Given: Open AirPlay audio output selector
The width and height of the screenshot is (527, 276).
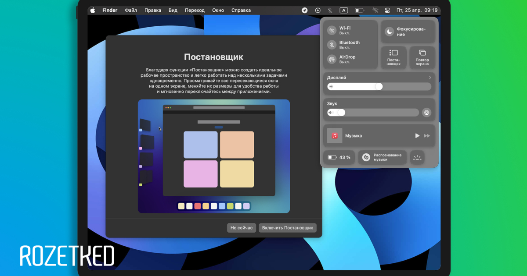Looking at the screenshot, I should point(426,113).
